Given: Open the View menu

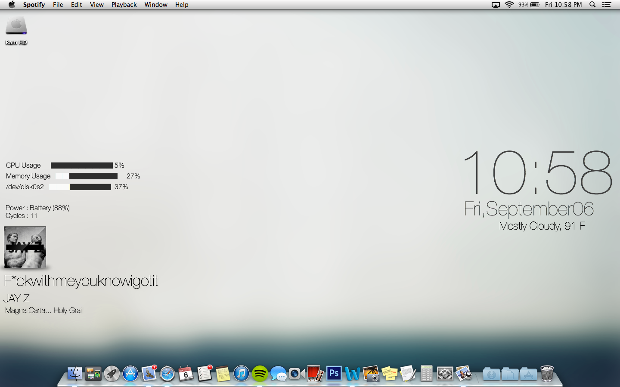Looking at the screenshot, I should tap(96, 5).
